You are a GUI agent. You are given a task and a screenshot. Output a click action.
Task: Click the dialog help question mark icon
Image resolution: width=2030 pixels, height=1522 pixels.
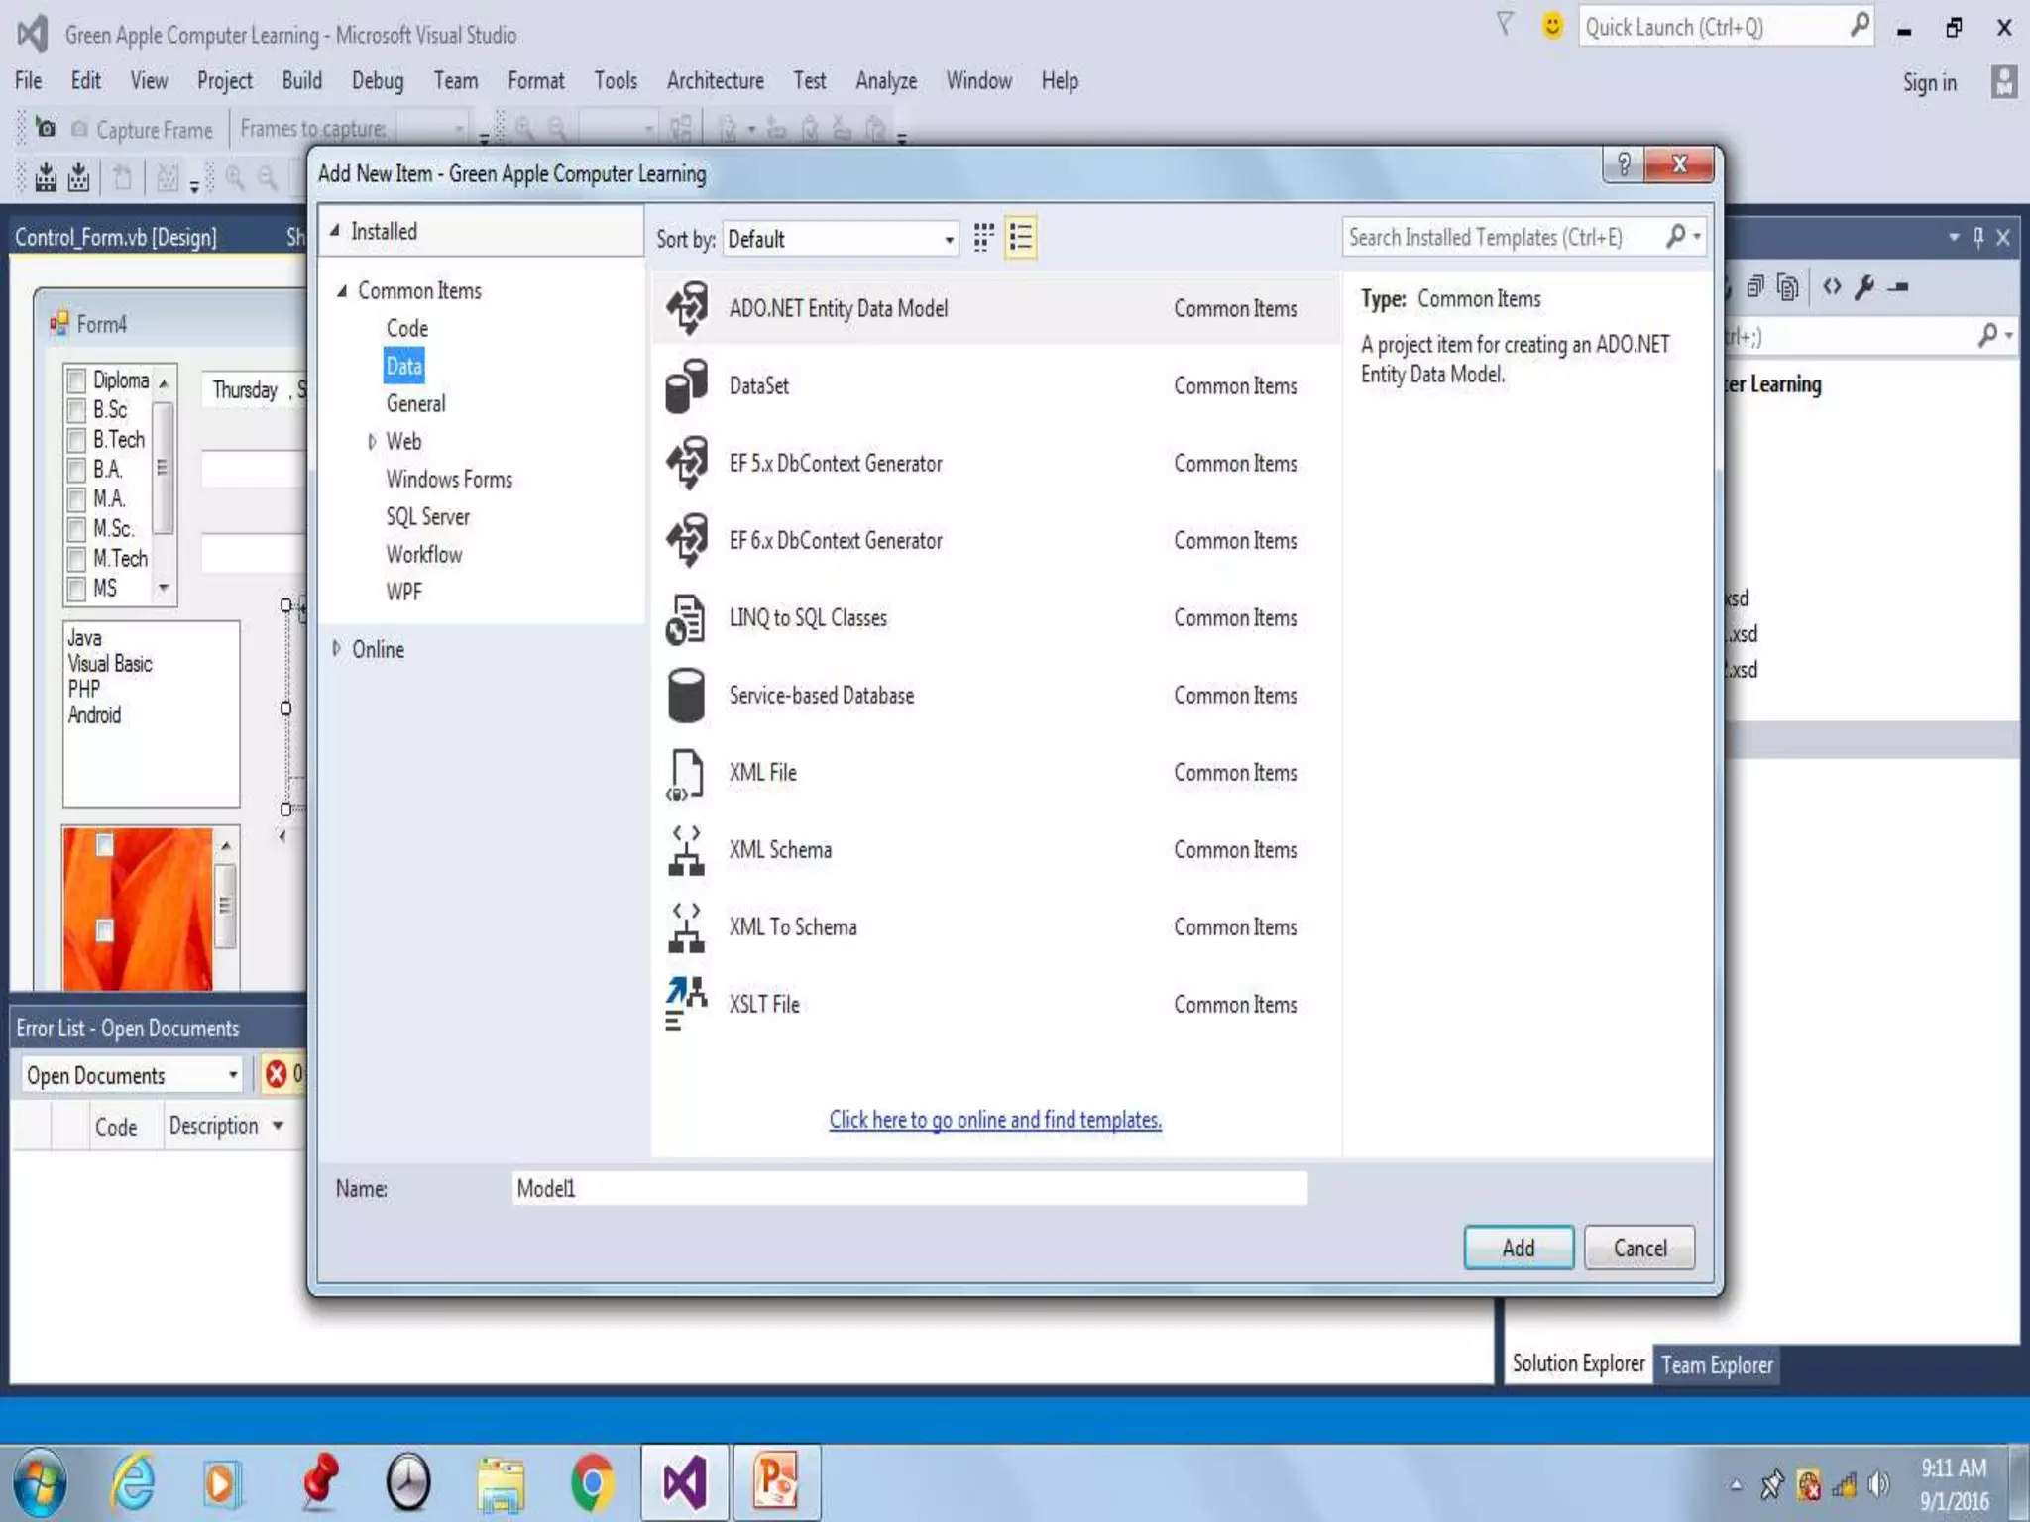tap(1624, 164)
